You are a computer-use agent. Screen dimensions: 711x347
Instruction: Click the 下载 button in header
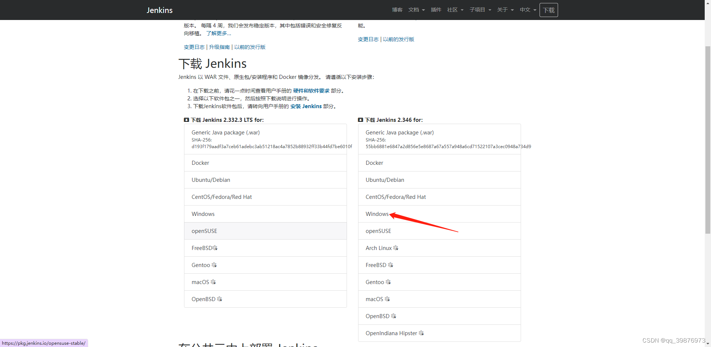pos(548,10)
